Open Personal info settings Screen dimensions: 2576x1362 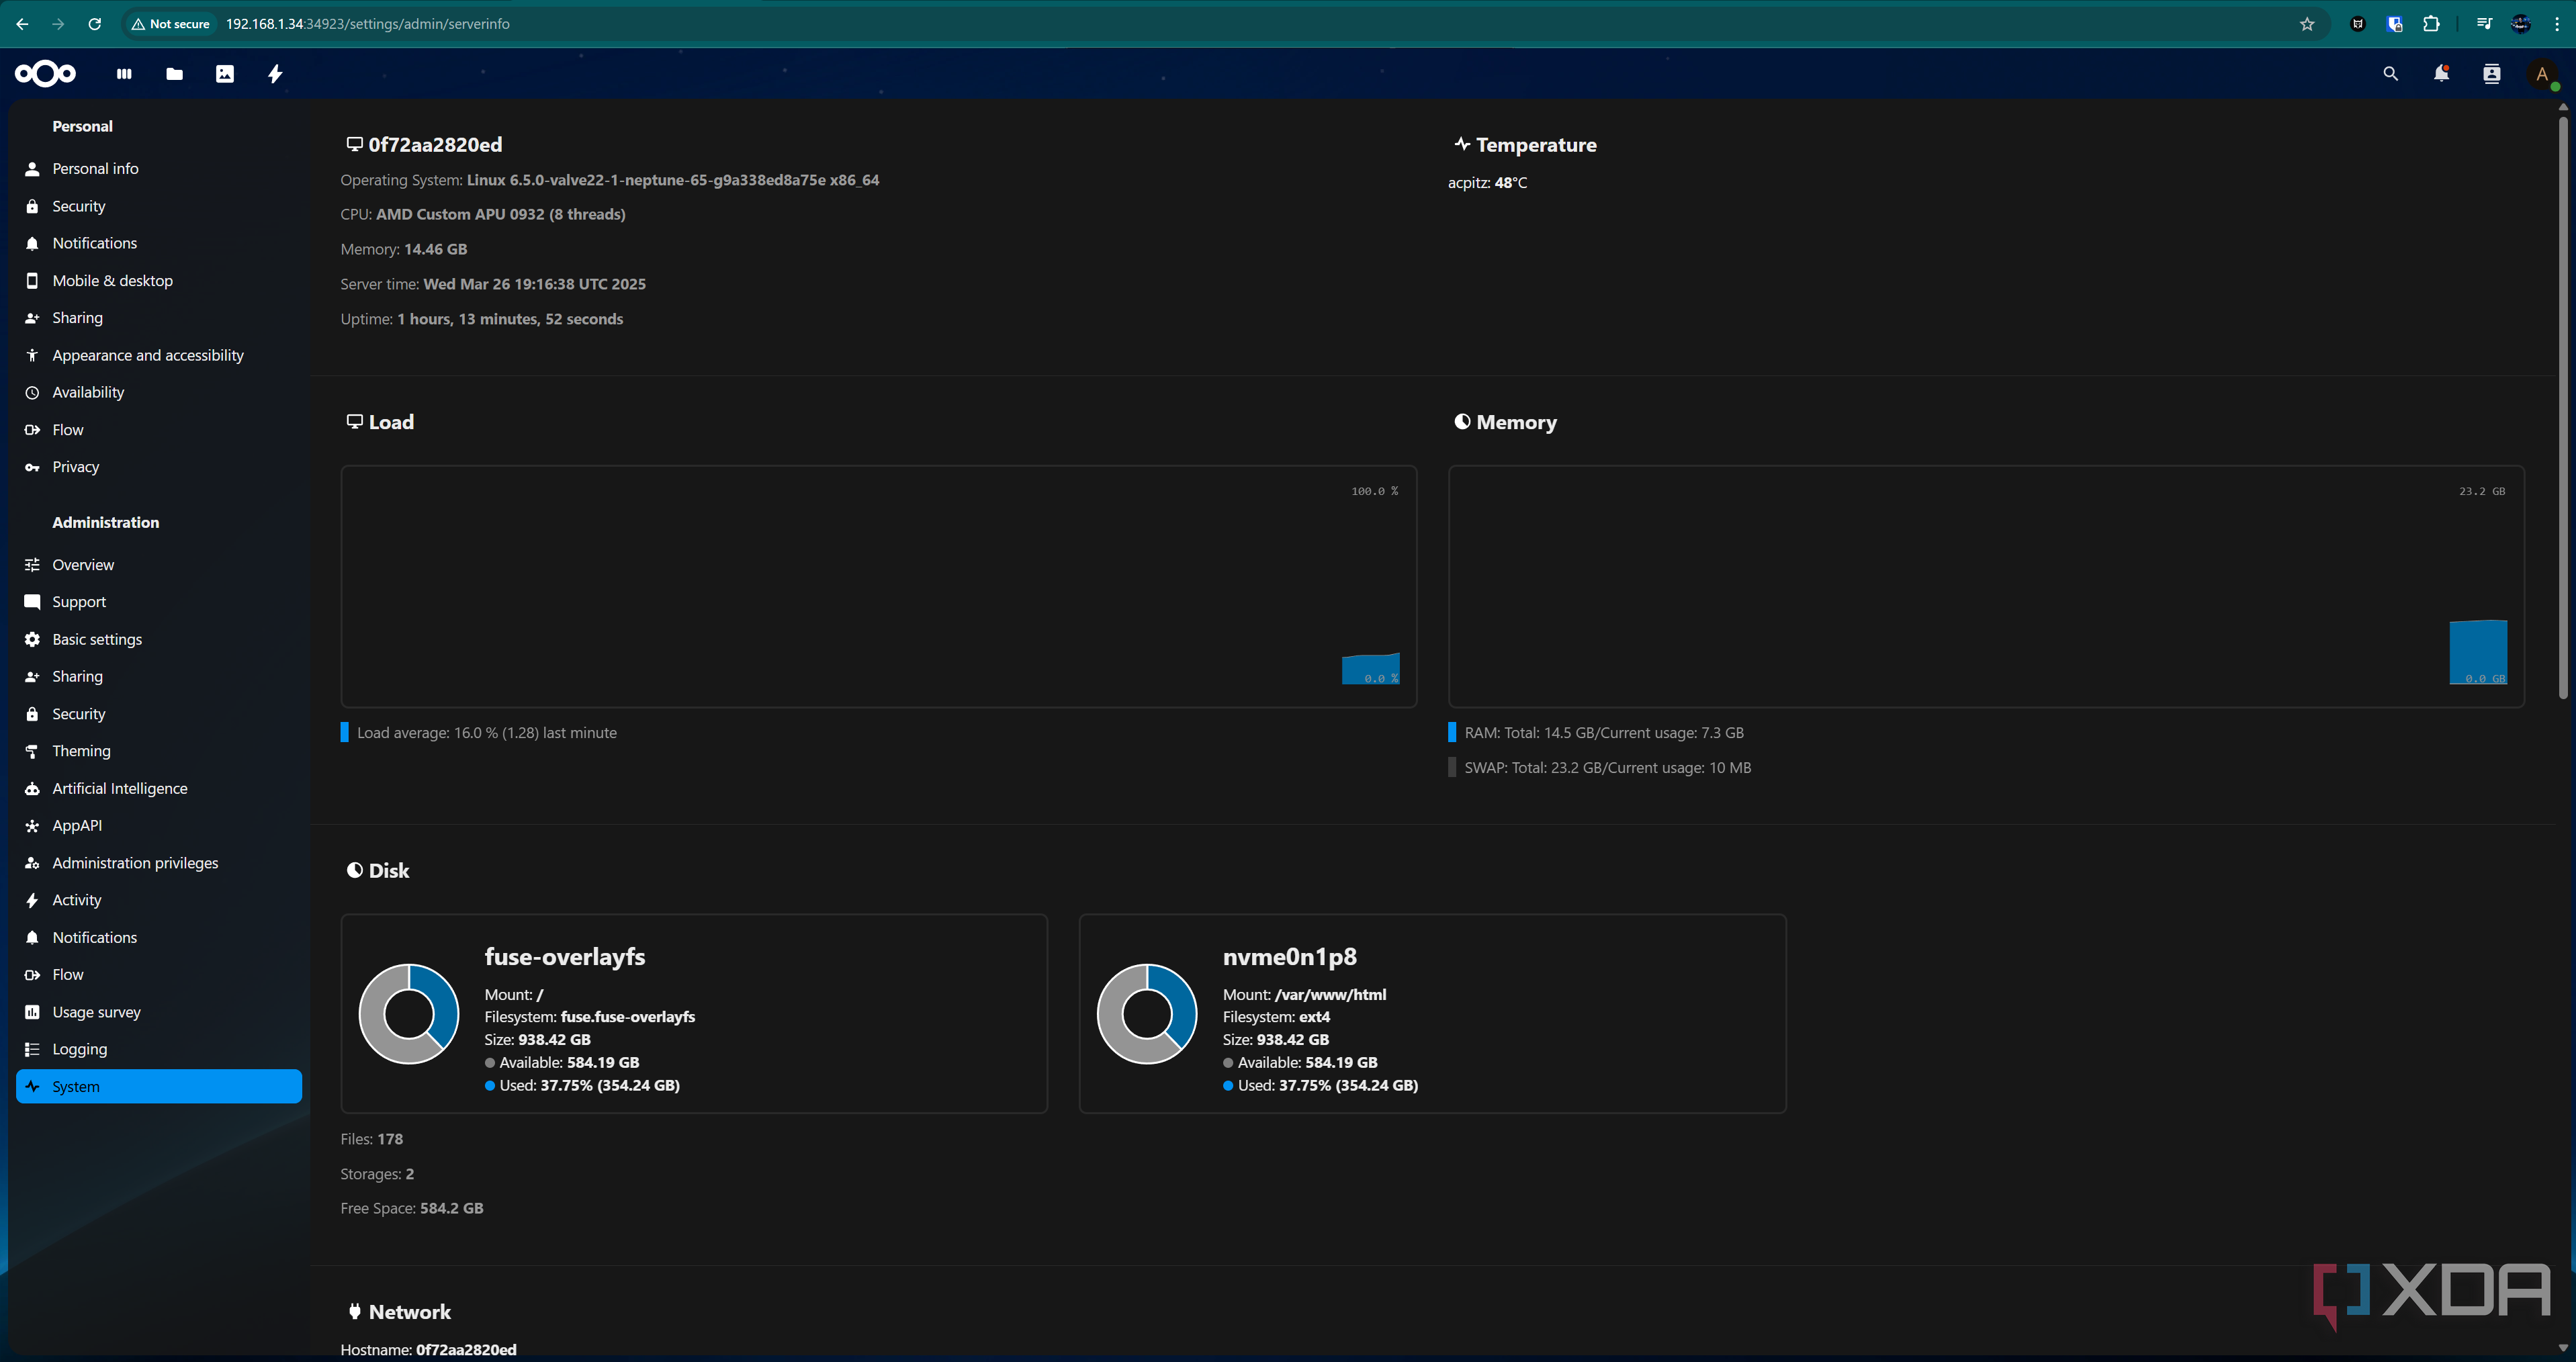point(159,169)
